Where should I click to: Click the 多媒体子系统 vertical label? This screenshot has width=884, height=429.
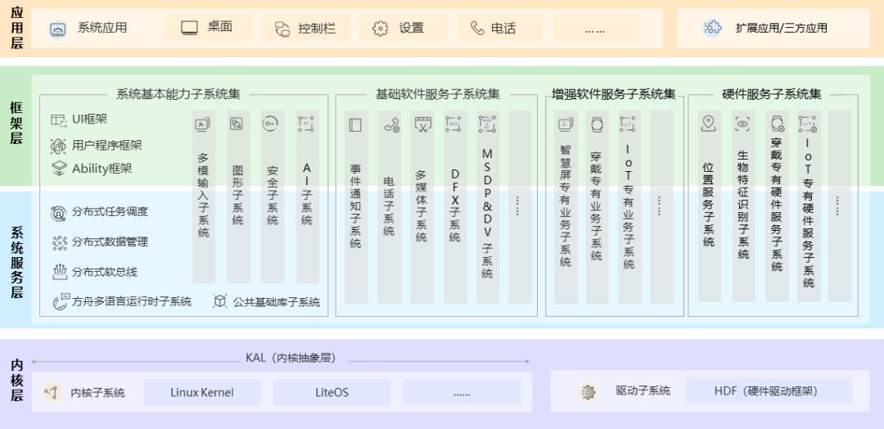click(422, 206)
